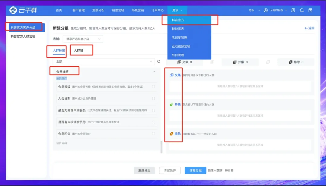The image size is (326, 186).
Task: Click the 返回 link
Action: point(309,28)
